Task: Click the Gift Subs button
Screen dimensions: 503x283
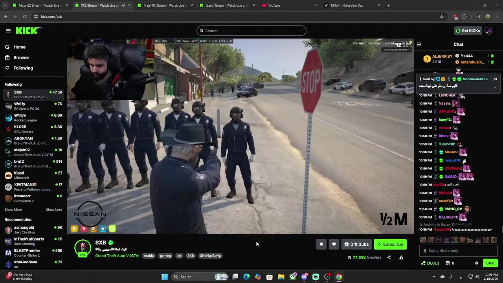Action: pyautogui.click(x=356, y=244)
